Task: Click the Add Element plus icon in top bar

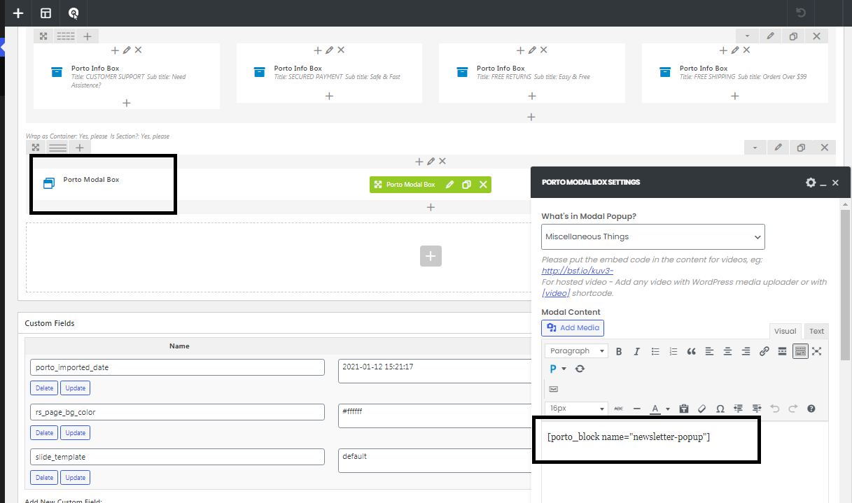Action: point(18,13)
